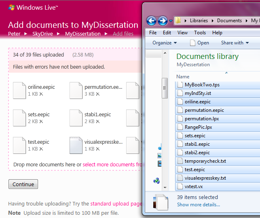Expand the arrow before Libraries in address bar
The image size is (260, 218).
(x=185, y=21)
